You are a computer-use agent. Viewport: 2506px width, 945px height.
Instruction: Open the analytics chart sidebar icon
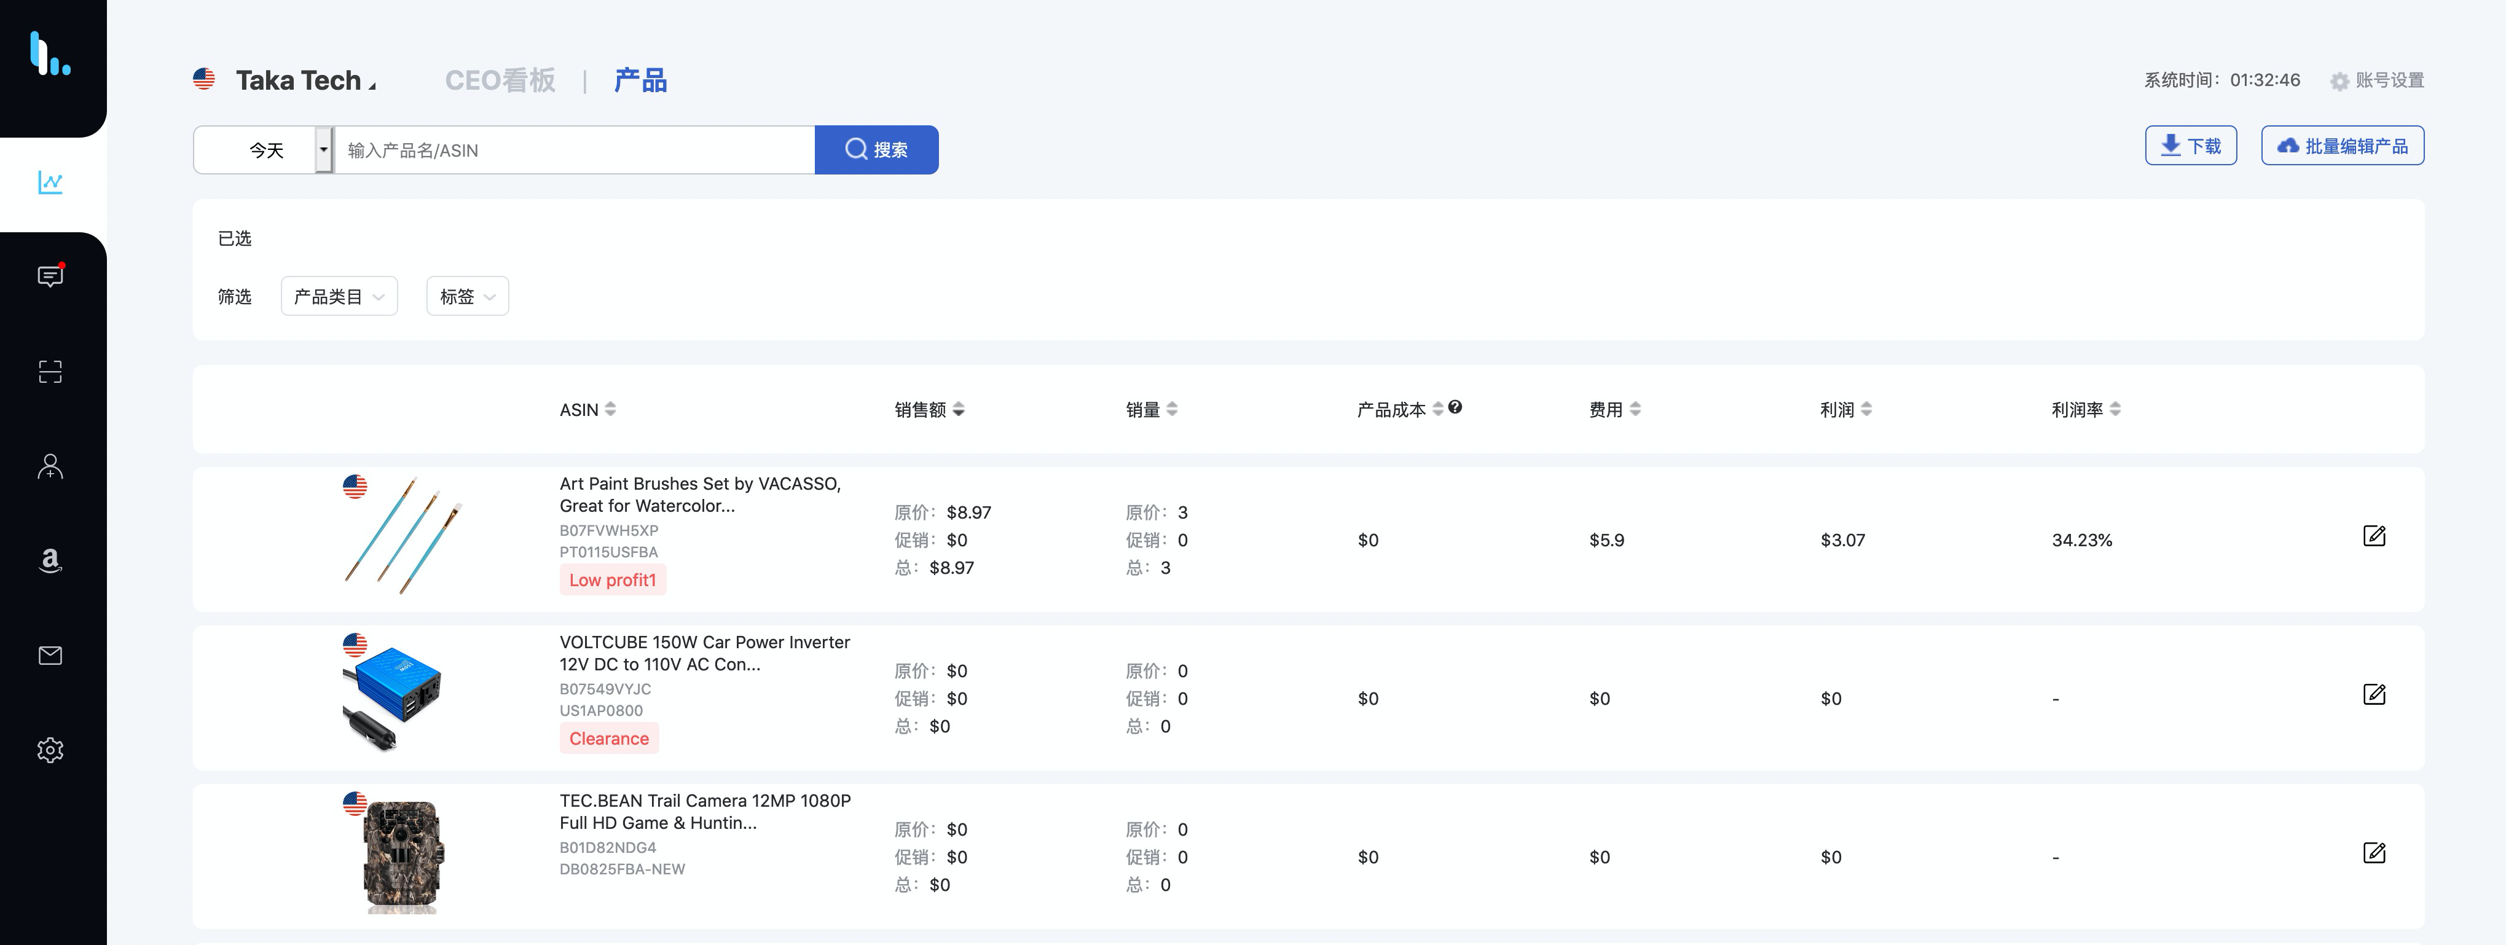coord(50,182)
